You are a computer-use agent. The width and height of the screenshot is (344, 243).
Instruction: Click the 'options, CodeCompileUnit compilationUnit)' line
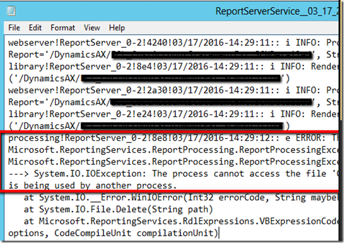point(113,233)
